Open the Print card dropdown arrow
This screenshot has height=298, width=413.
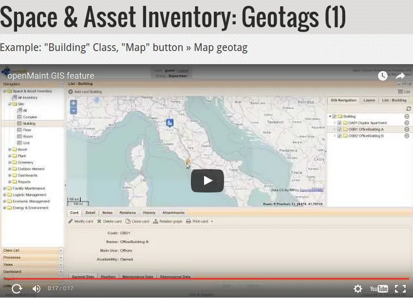click(212, 222)
